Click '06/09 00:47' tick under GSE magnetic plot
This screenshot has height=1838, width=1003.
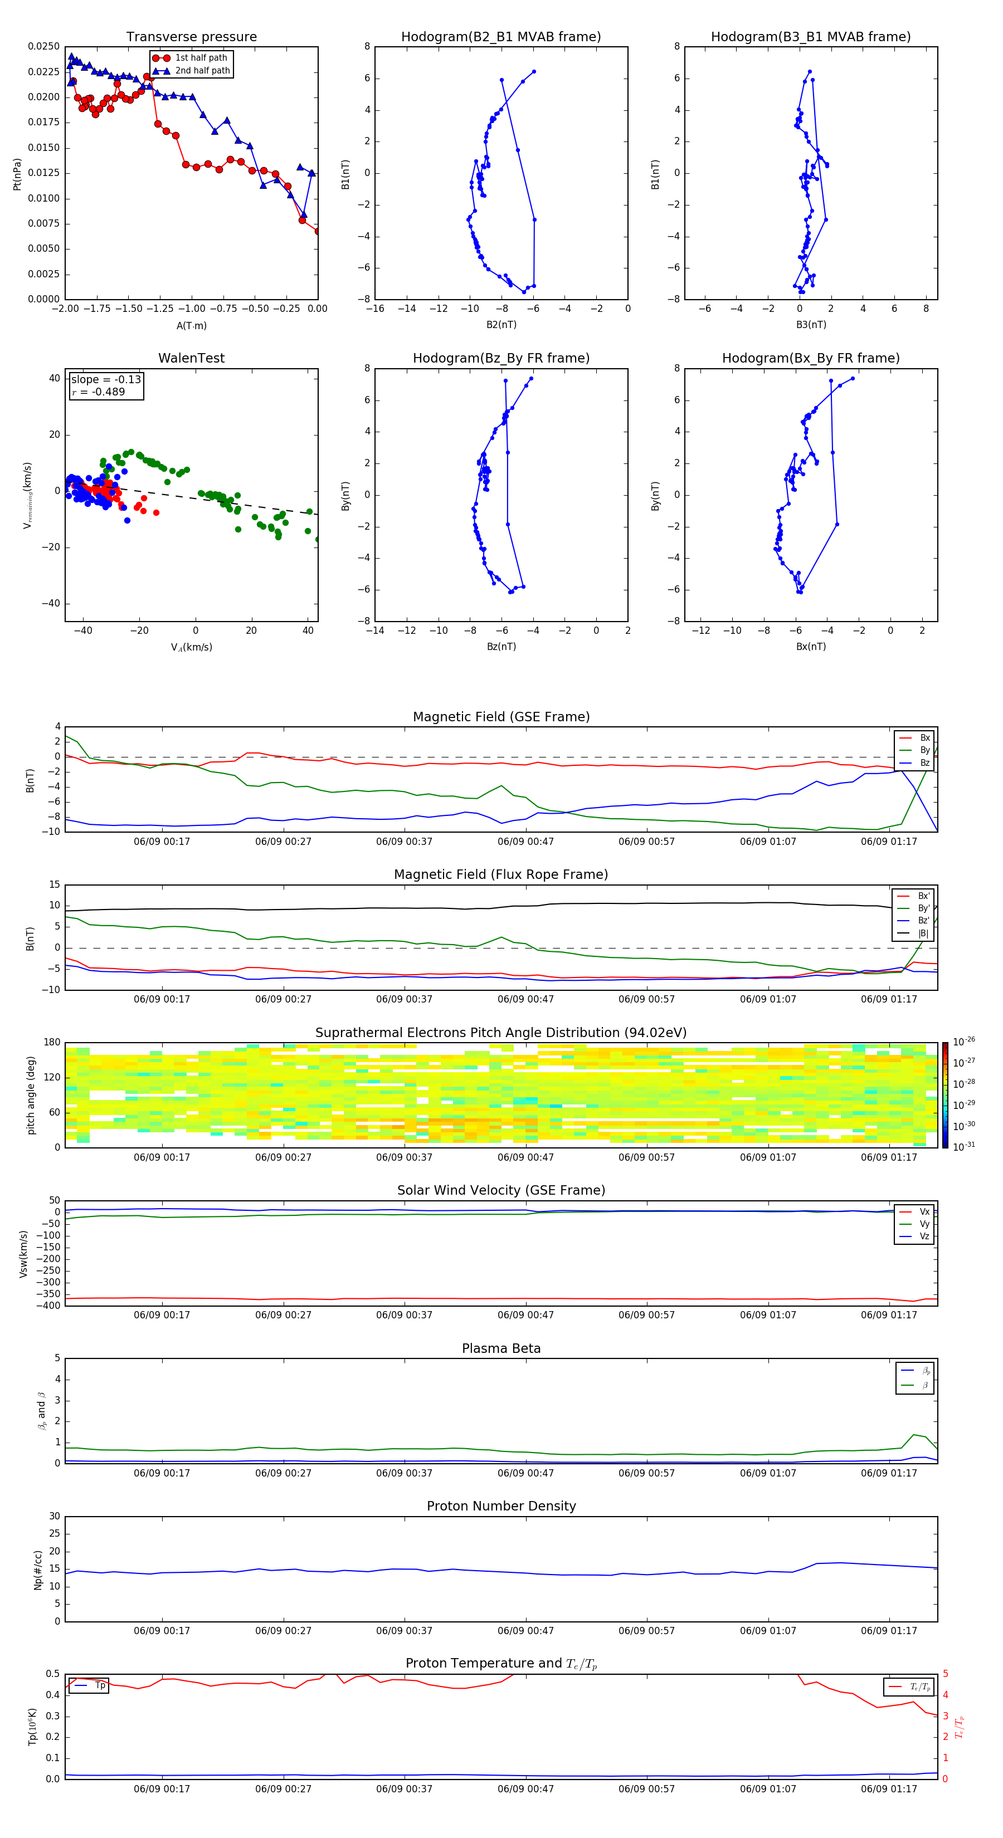tap(525, 842)
